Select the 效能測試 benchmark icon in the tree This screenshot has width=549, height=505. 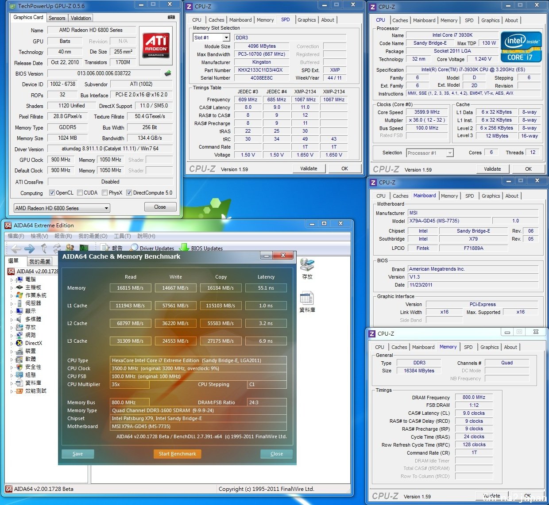[x=19, y=391]
